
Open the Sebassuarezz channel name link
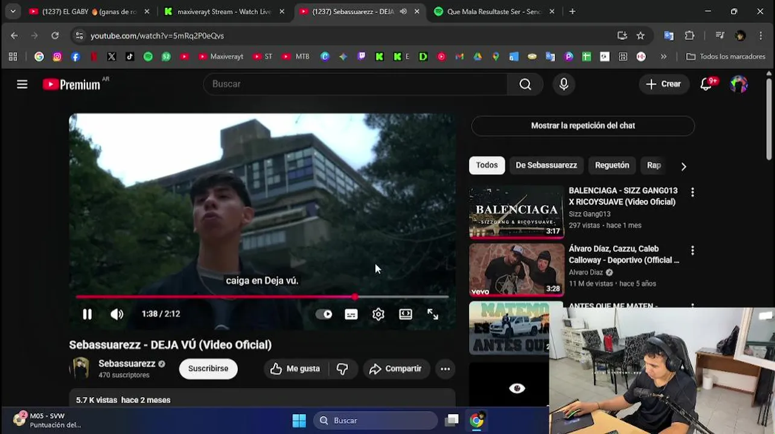tap(127, 363)
